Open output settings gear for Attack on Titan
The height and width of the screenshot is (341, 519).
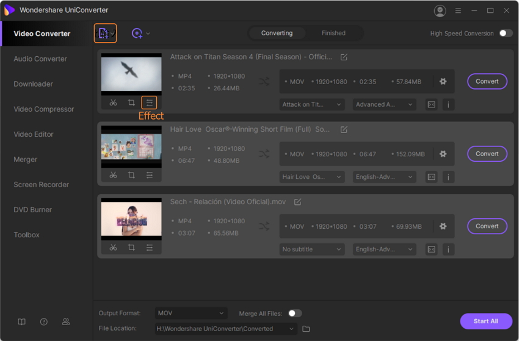point(443,81)
